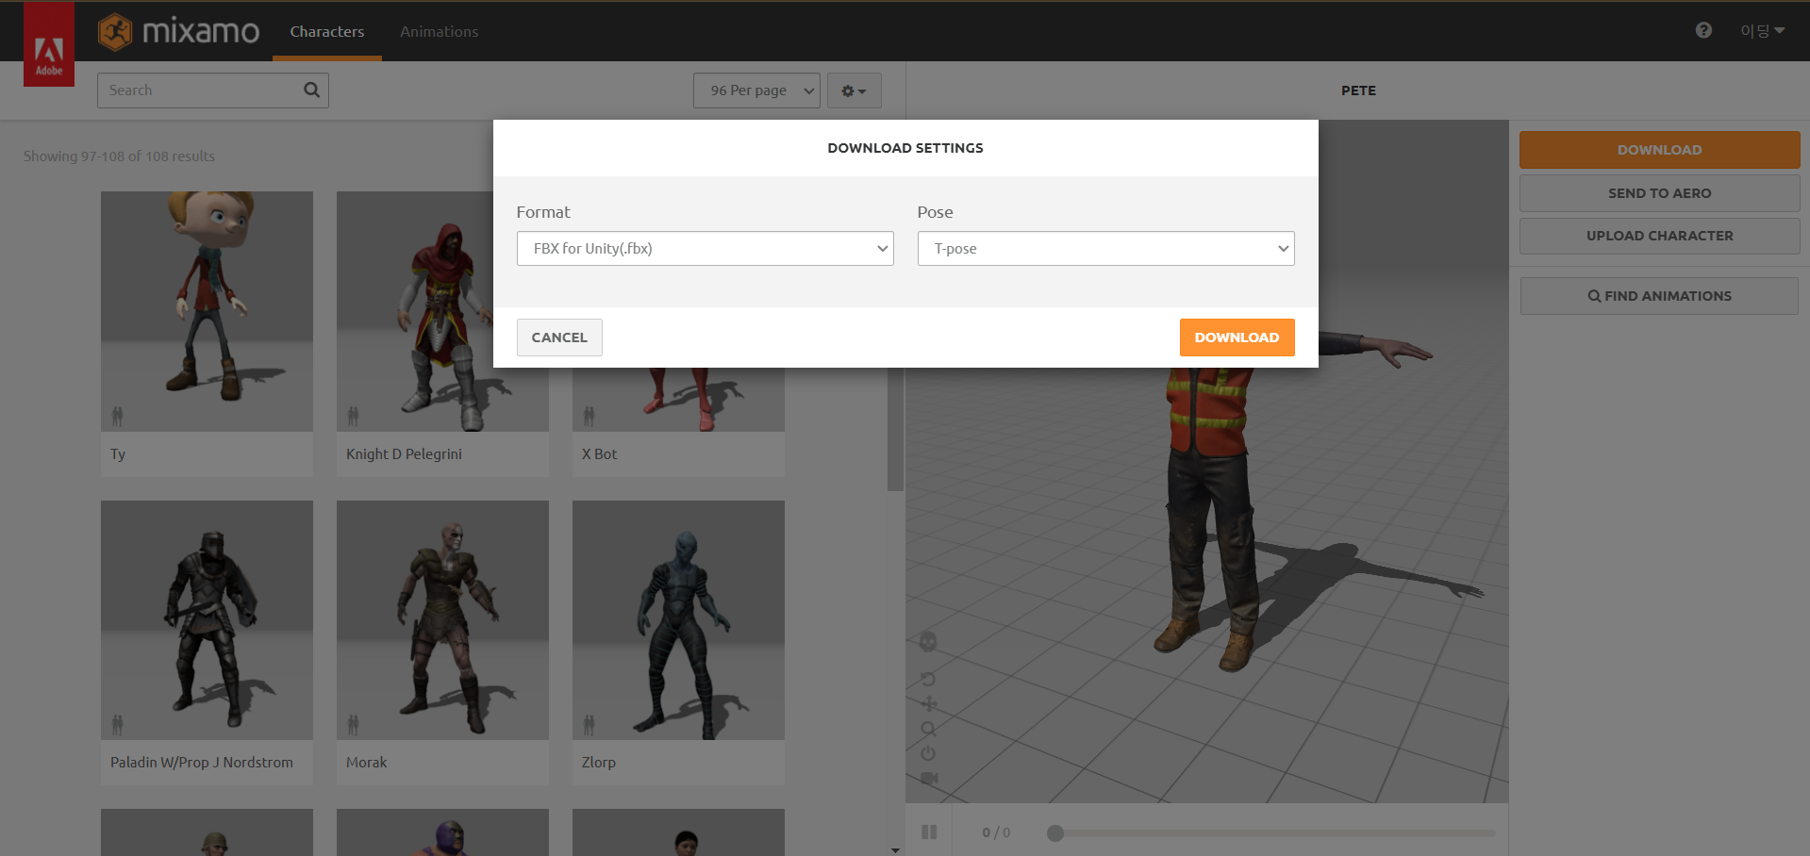This screenshot has height=856, width=1810.
Task: Click the camera video icon in viewer
Action: pos(929,779)
